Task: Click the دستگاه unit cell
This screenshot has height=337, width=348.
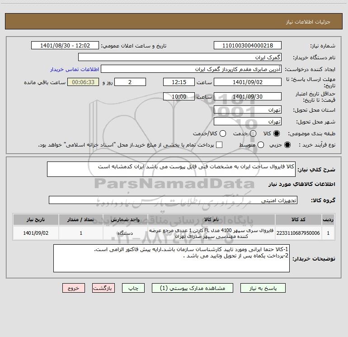Action: (x=125, y=233)
